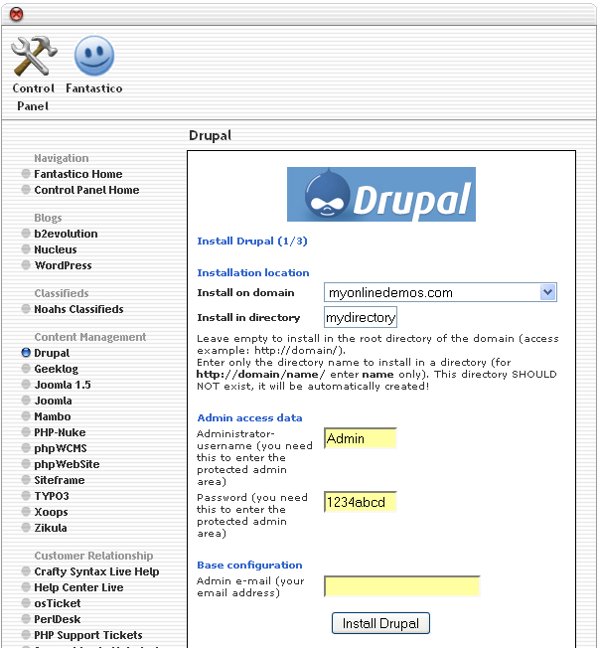The width and height of the screenshot is (600, 648).
Task: Click the bullet icon beside phpWCMS
Action: pyautogui.click(x=26, y=448)
